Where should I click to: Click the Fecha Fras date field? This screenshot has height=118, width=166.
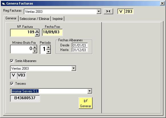(52, 32)
